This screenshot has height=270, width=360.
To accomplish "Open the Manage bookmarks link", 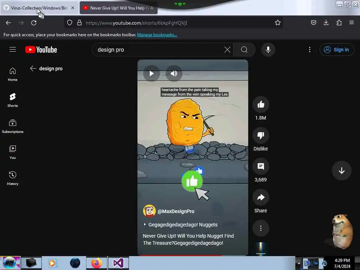I will tap(157, 35).
